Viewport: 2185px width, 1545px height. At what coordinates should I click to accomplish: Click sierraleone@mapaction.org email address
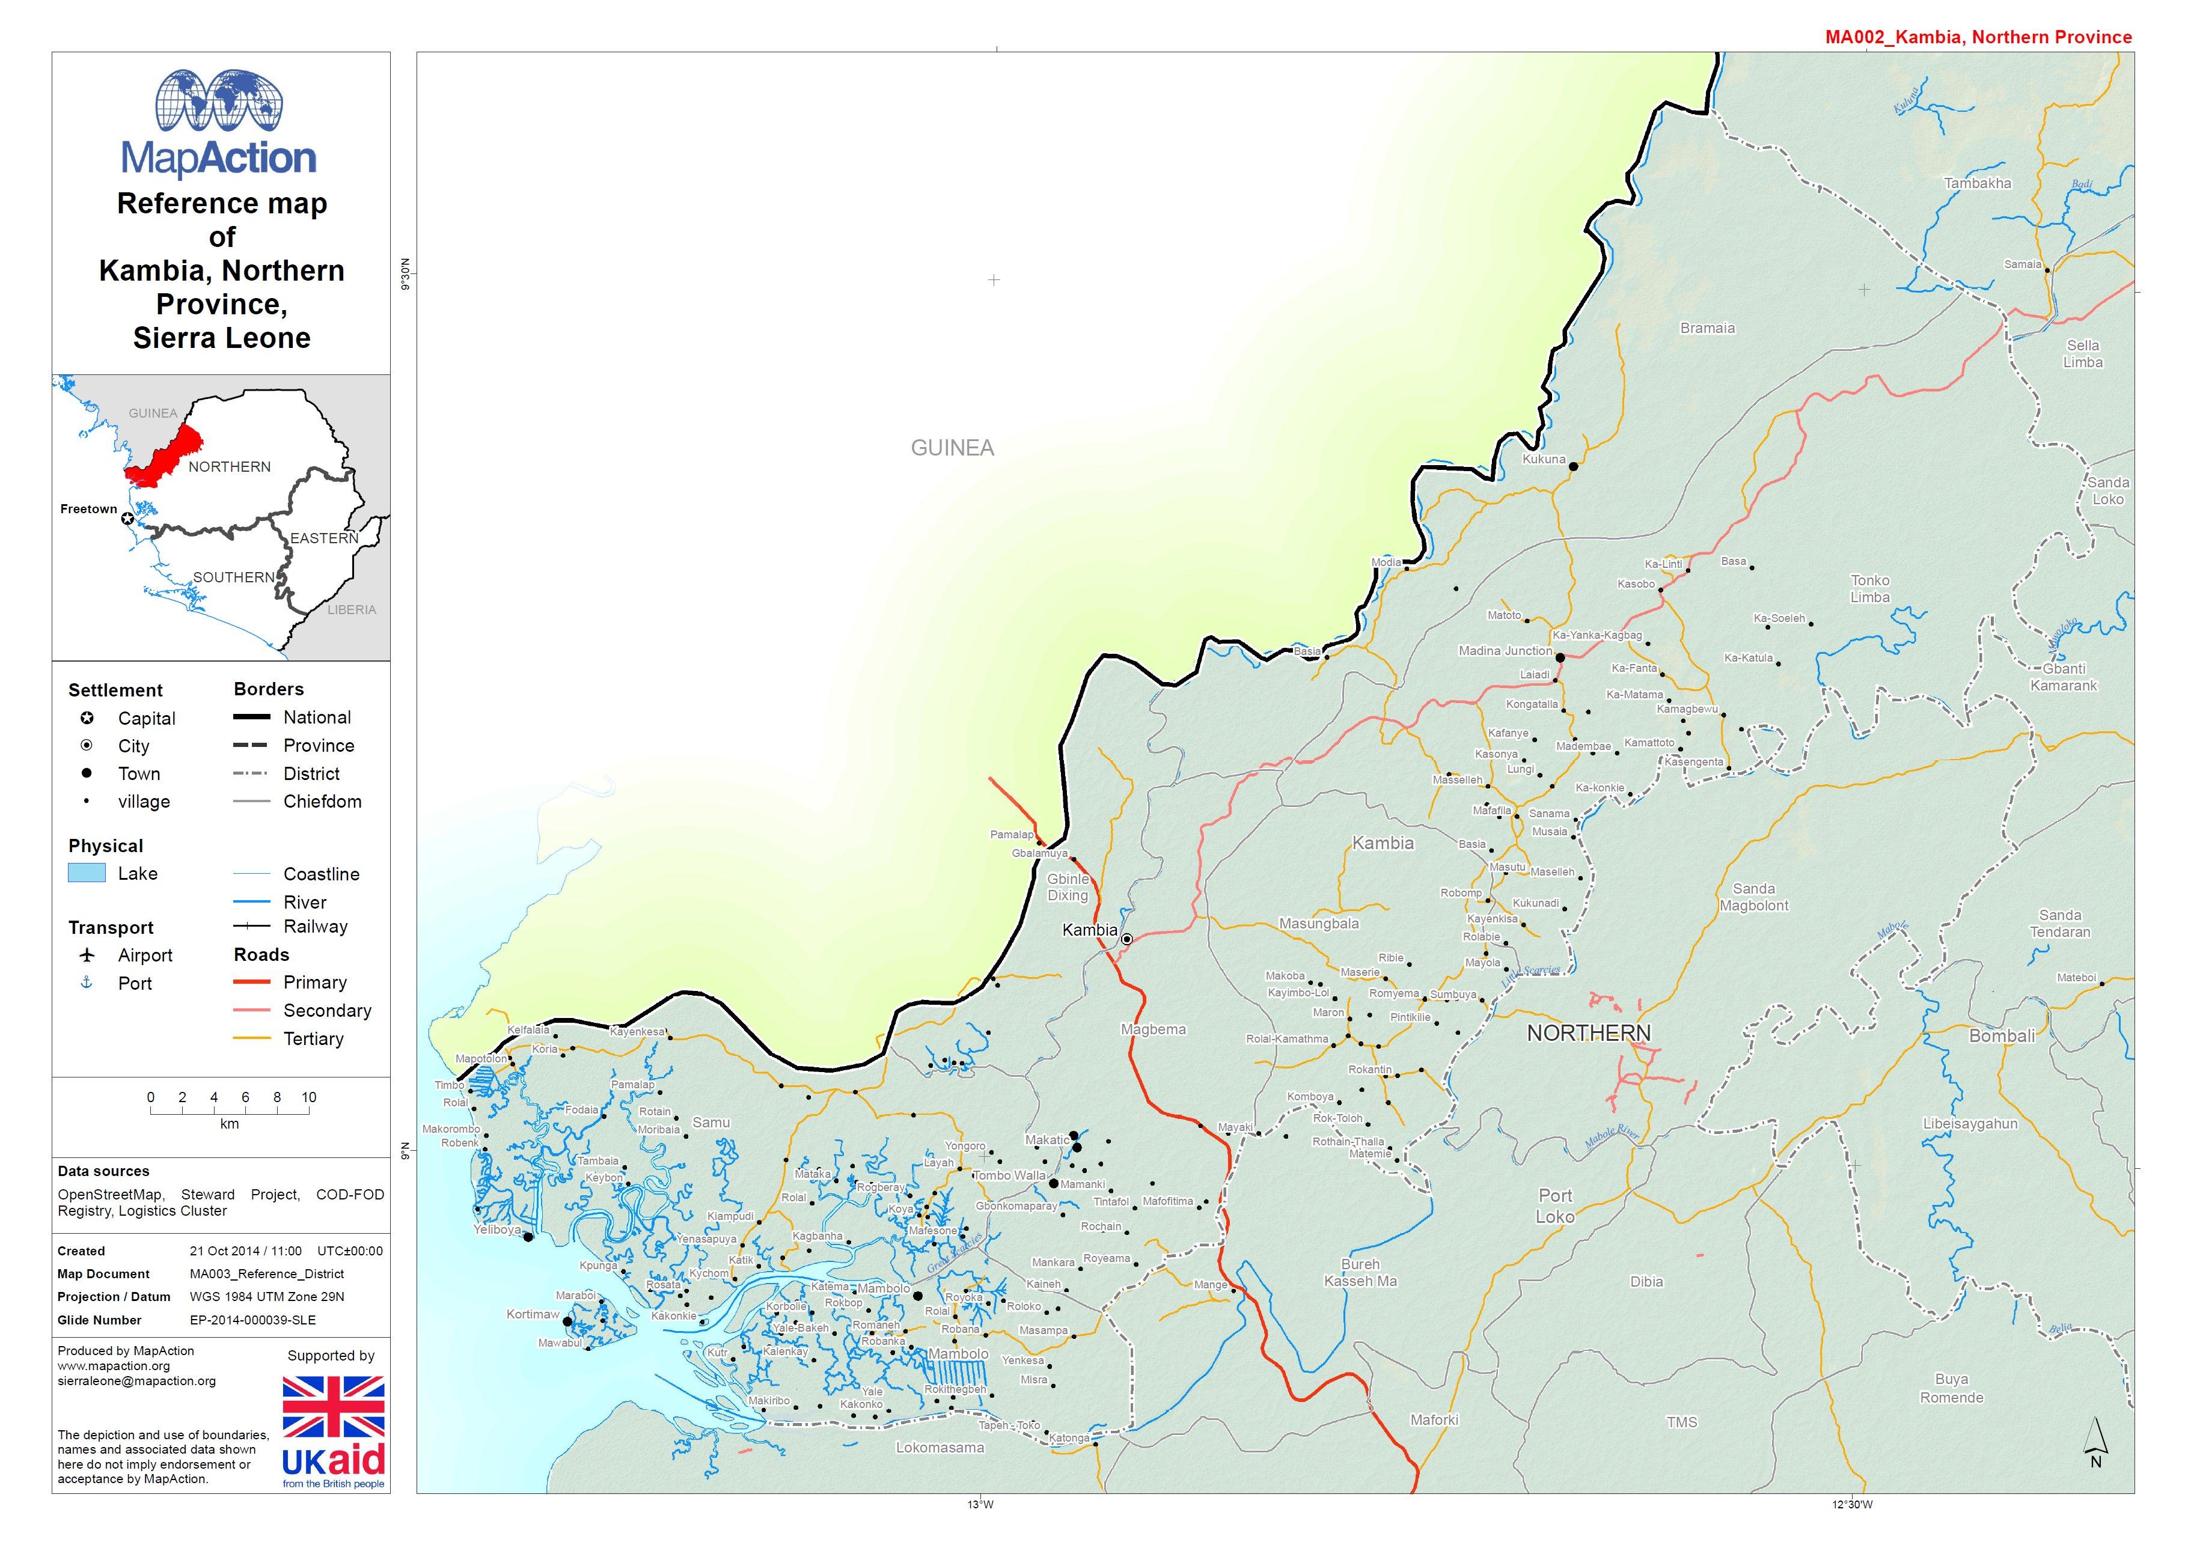[x=136, y=1382]
